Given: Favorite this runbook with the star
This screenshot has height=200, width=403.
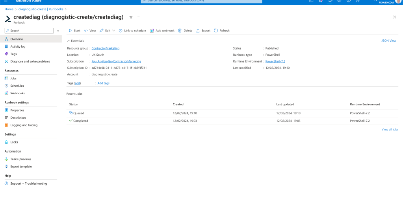Looking at the screenshot, I should (131, 17).
